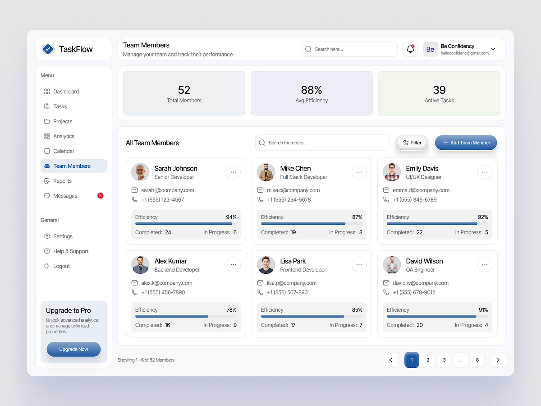
Task: Select the Calendar icon in the menu
Action: tap(47, 151)
